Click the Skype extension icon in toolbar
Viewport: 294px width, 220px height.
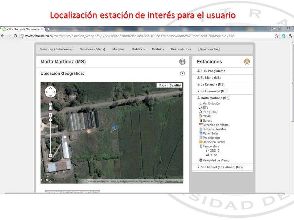[x=284, y=36]
